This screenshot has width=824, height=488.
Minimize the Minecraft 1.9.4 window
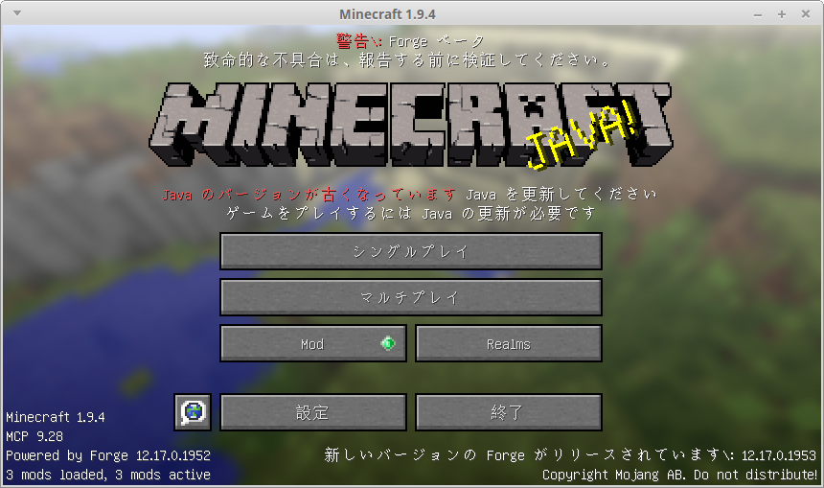pos(757,14)
